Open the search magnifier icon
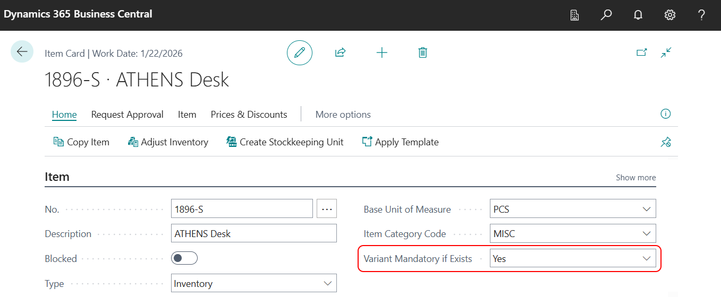The image size is (721, 297). (606, 15)
